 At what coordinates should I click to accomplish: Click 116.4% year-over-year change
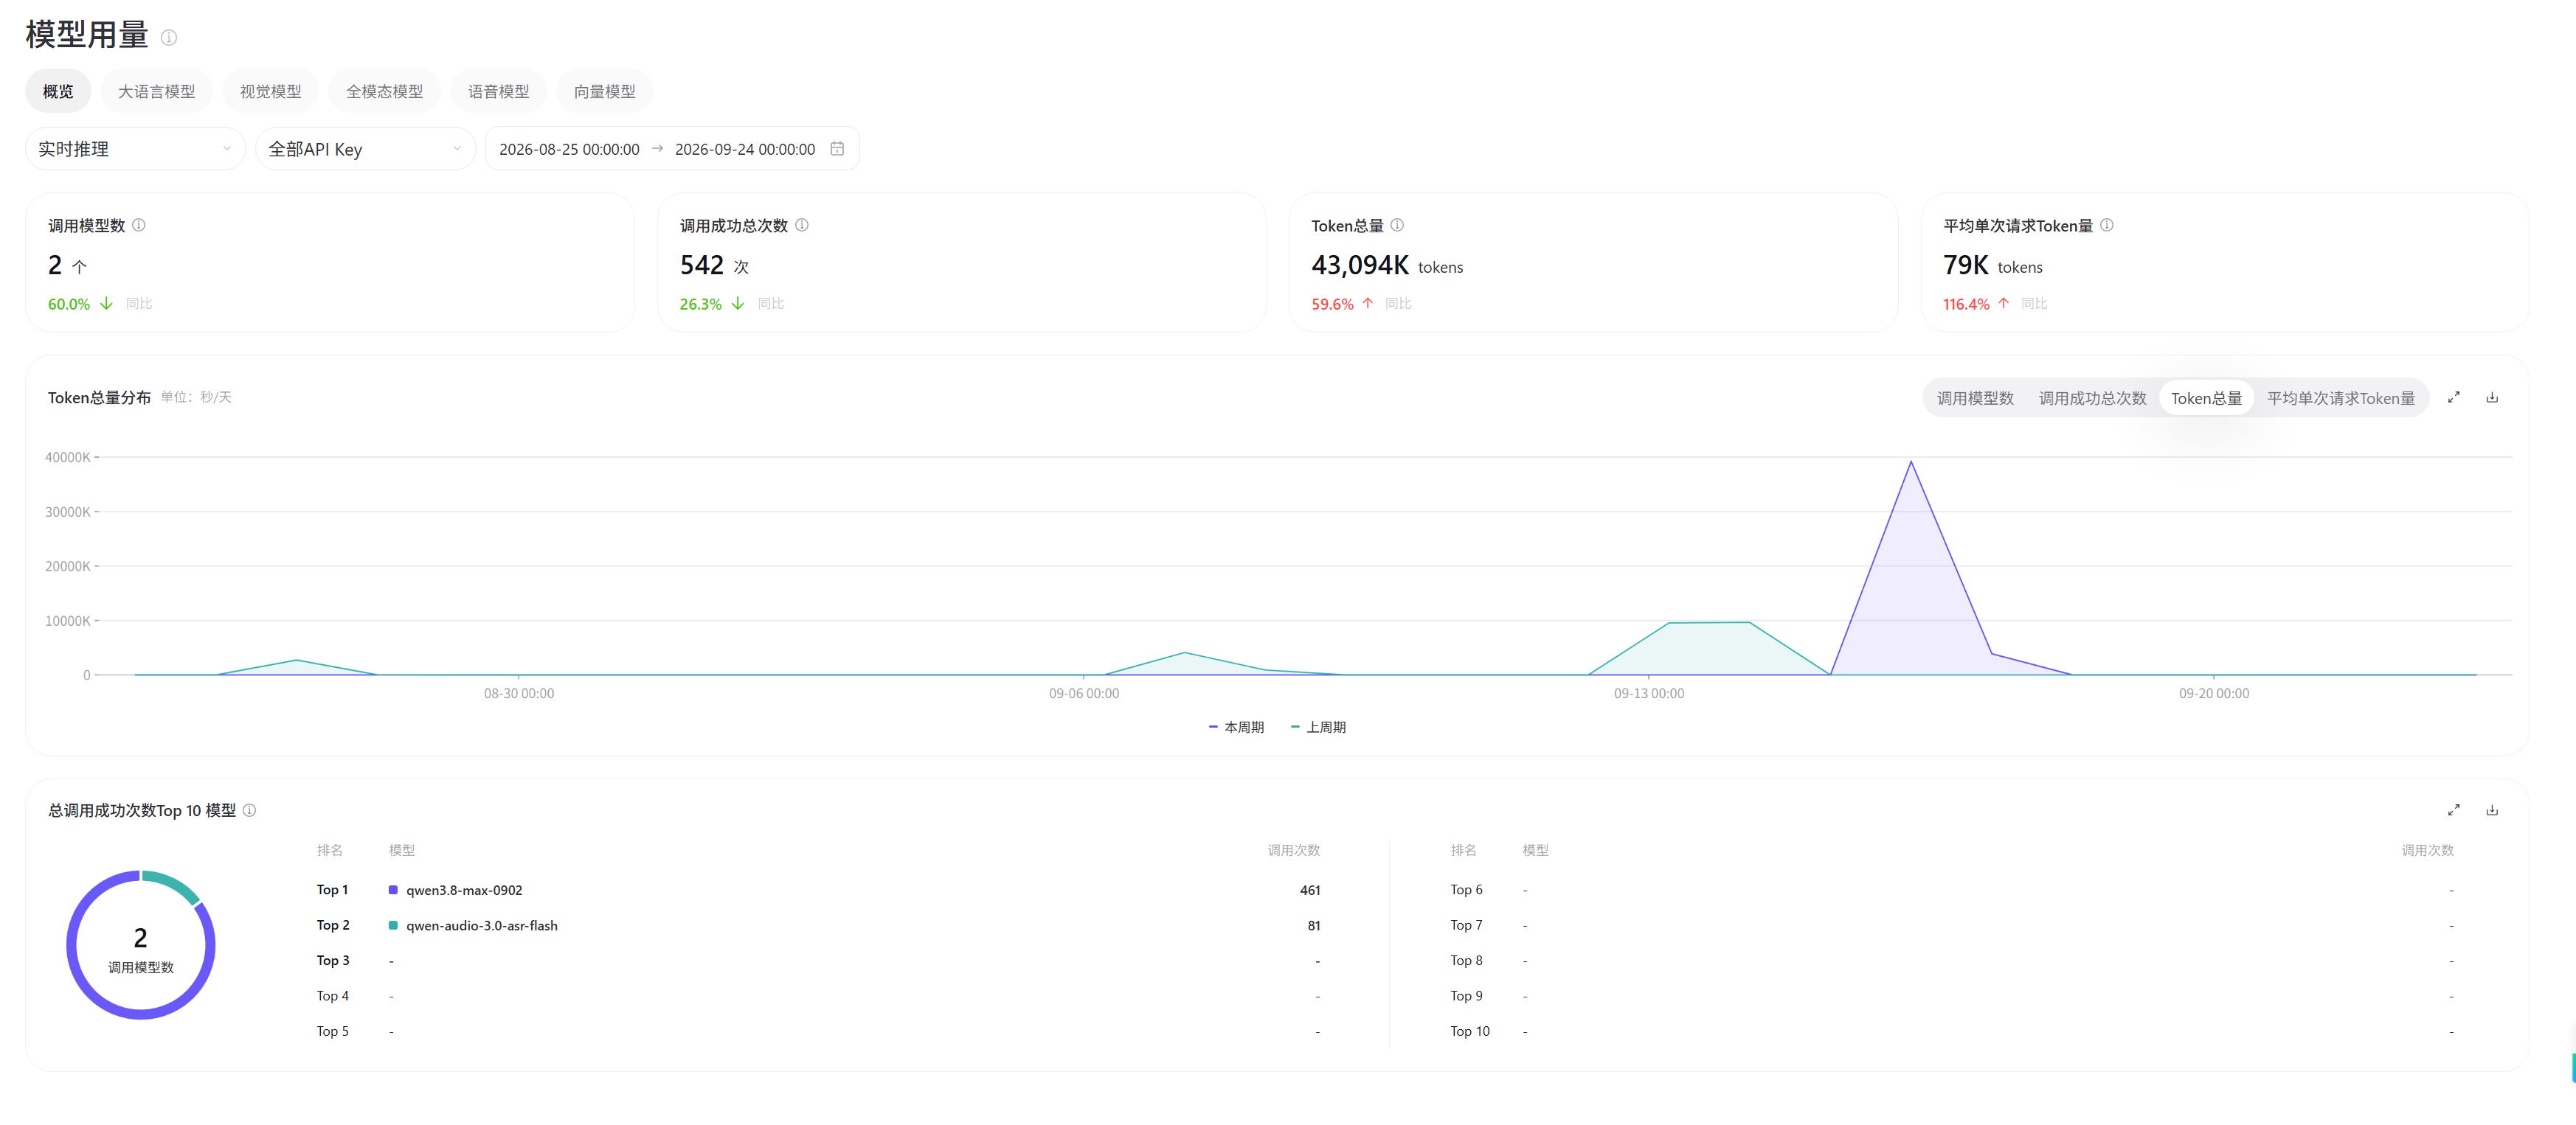point(1966,304)
